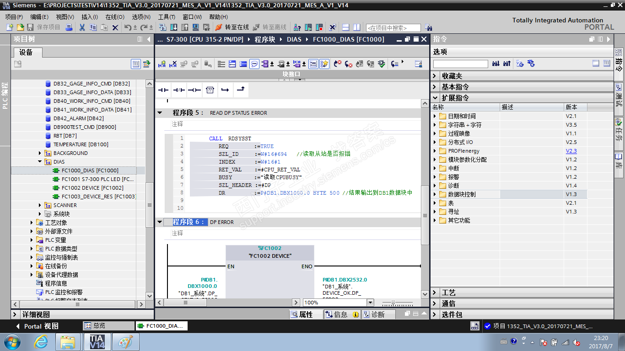
Task: Click the PROFIenergy version V2.3 link
Action: (x=571, y=151)
